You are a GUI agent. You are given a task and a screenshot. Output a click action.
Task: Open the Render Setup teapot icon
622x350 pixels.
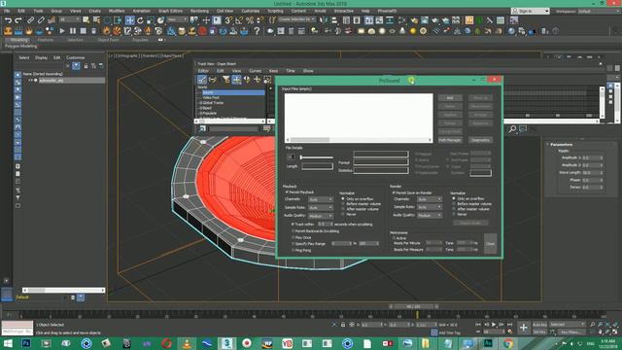tap(415, 19)
